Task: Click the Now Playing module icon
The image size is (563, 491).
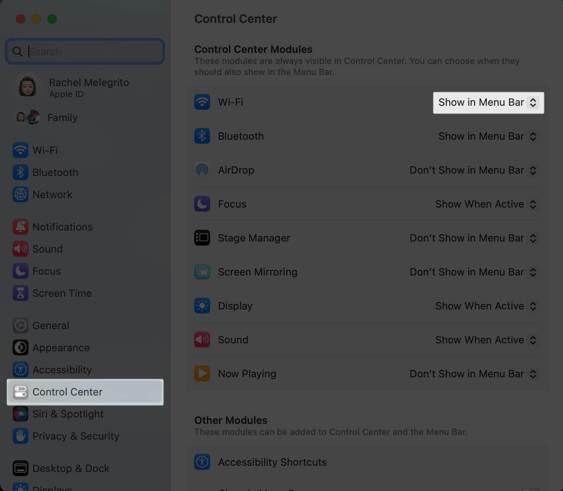Action: pos(202,374)
